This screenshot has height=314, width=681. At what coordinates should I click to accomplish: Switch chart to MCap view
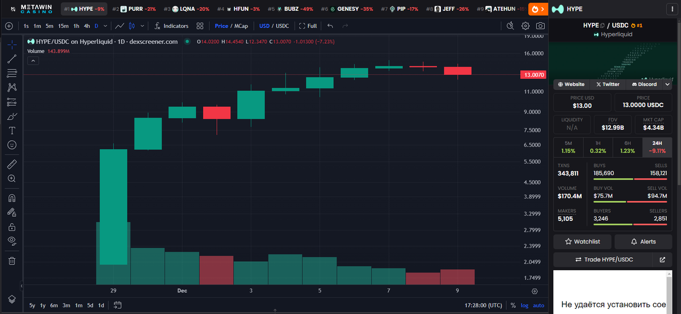click(241, 26)
